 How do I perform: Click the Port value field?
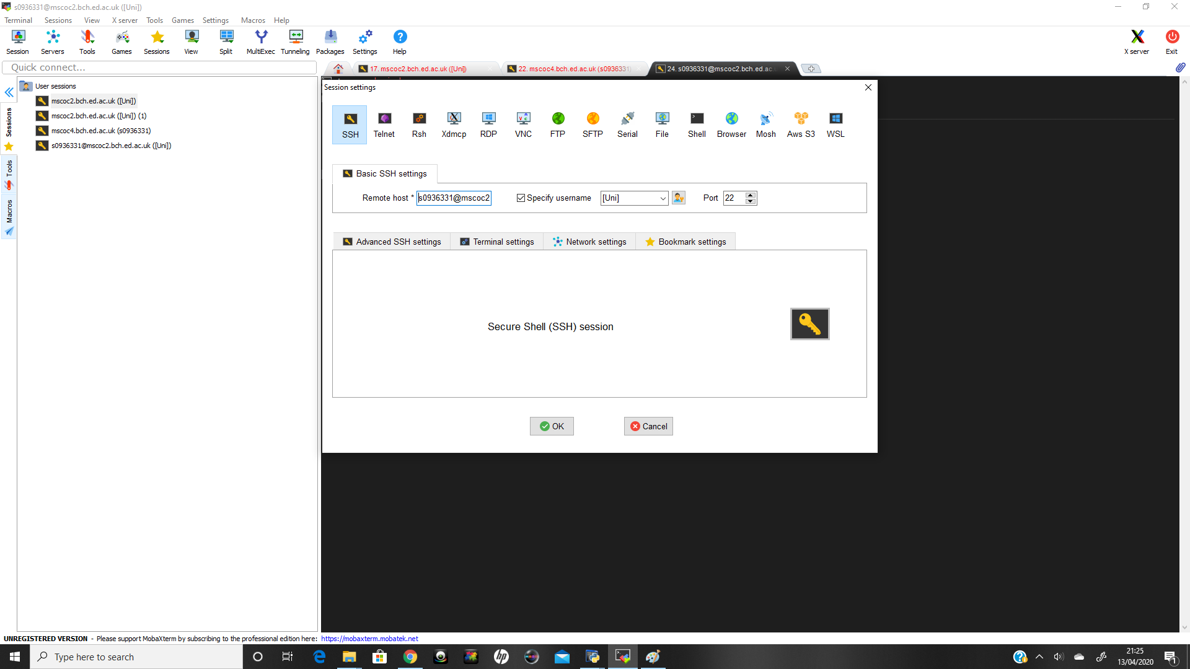pyautogui.click(x=734, y=198)
